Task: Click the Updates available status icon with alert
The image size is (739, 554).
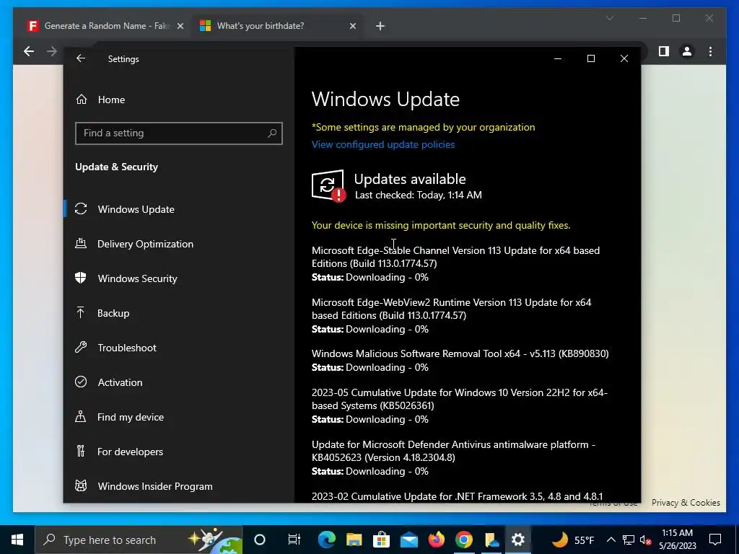Action: pos(328,185)
